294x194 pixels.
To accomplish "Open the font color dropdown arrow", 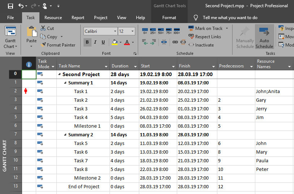I will [x=133, y=43].
